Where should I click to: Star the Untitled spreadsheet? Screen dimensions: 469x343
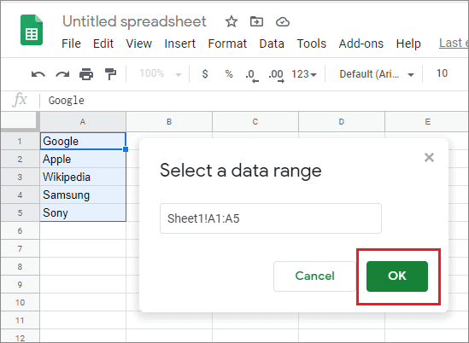[232, 22]
